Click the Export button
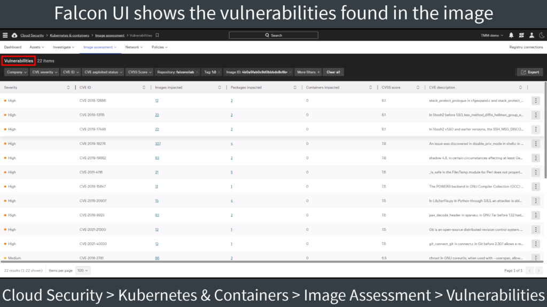The height and width of the screenshot is (307, 547). coord(530,72)
